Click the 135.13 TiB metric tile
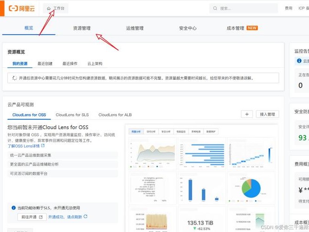The width and height of the screenshot is (309, 232). [202, 219]
